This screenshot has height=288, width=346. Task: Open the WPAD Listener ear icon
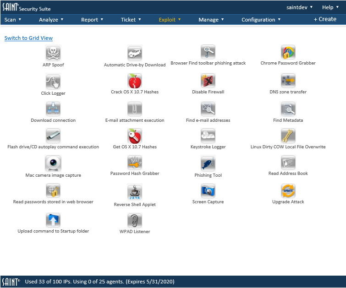tap(135, 220)
